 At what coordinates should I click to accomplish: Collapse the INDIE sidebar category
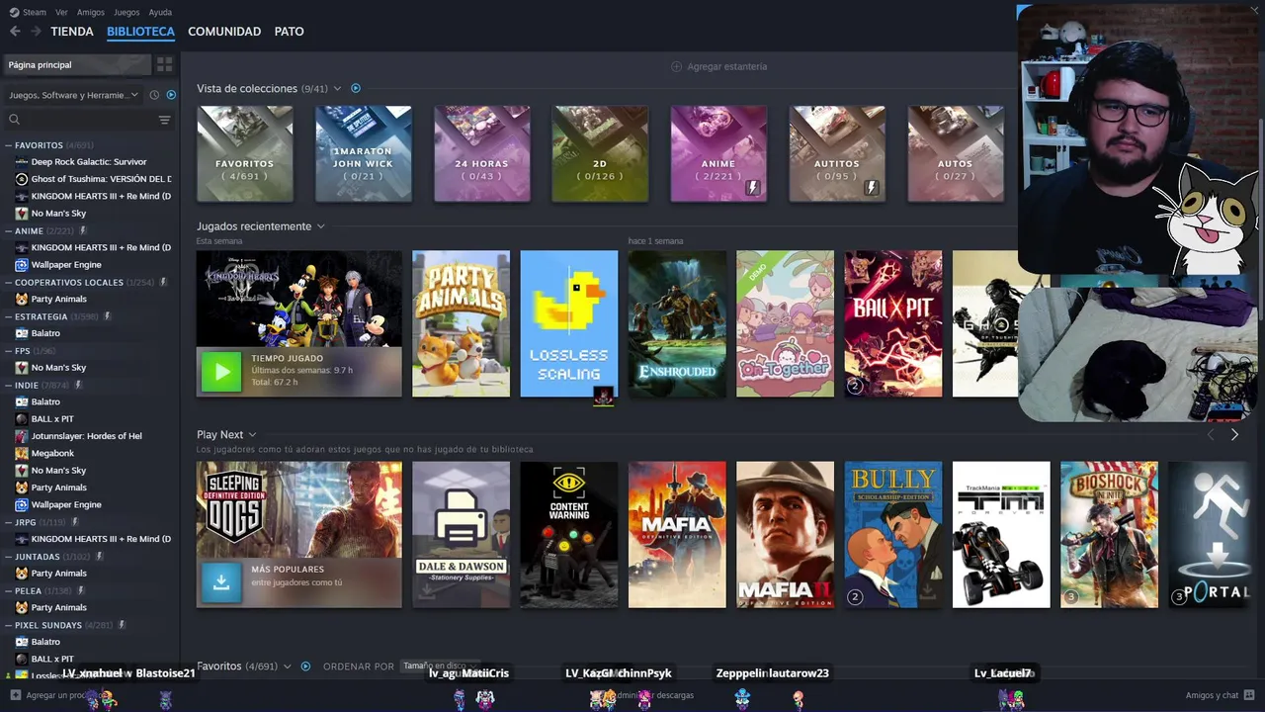(x=9, y=385)
